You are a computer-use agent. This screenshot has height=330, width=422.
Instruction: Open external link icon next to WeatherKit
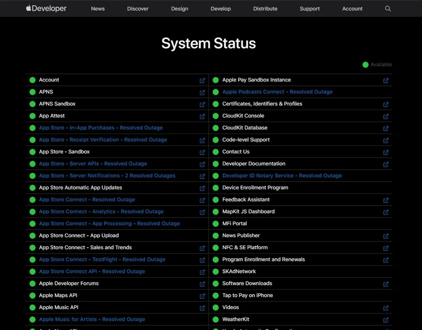(386, 320)
